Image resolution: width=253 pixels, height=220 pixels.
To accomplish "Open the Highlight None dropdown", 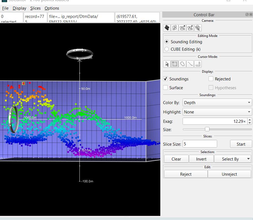I will 217,112.
